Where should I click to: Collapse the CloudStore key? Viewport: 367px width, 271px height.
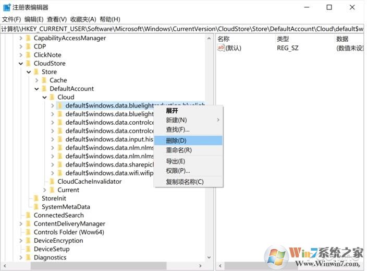(21, 64)
